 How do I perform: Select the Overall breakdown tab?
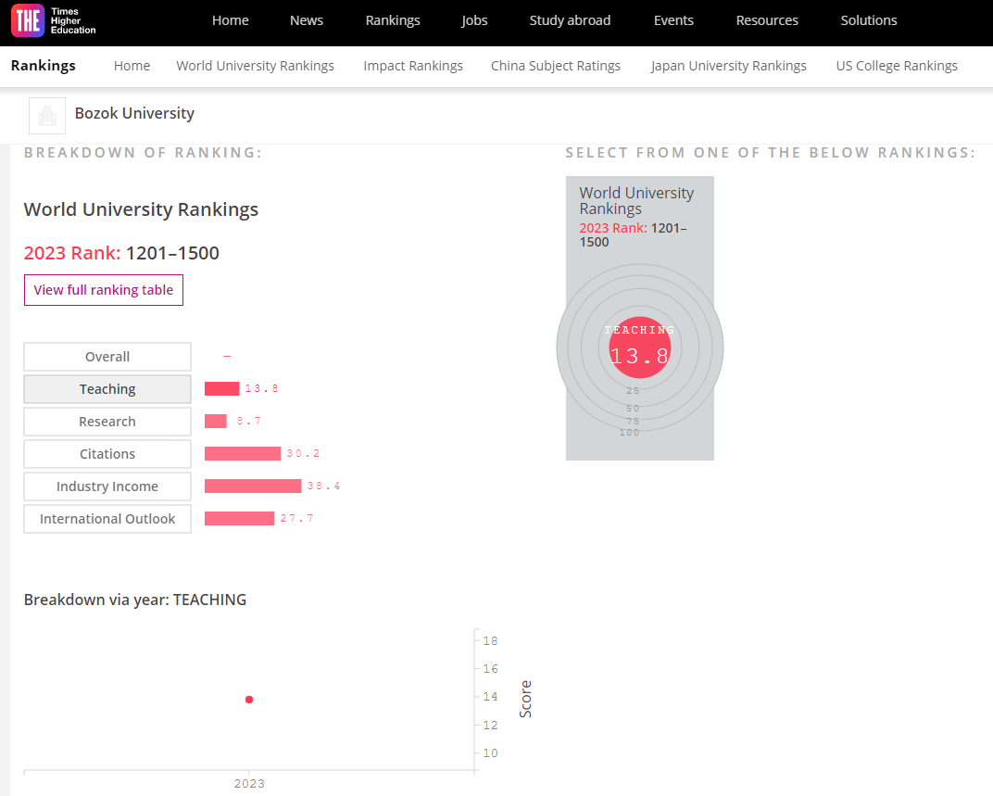107,357
